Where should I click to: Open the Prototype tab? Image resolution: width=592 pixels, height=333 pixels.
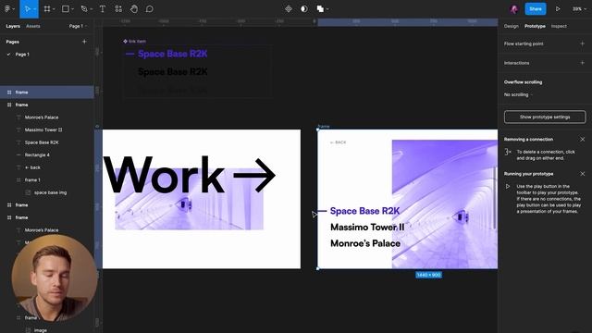coord(535,26)
